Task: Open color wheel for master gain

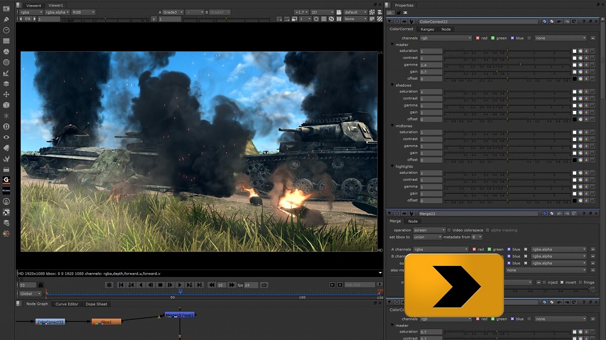Action: [581, 72]
